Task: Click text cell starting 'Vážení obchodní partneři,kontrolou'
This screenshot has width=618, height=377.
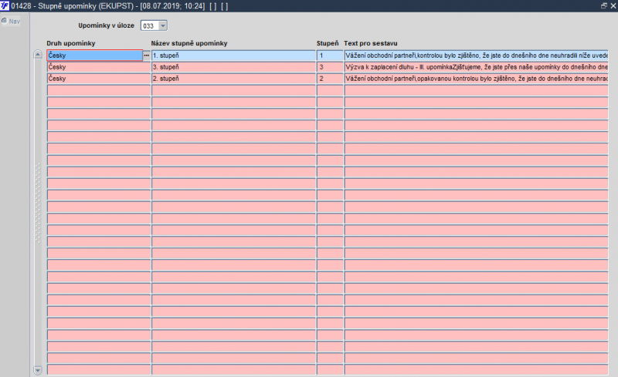Action: [x=476, y=56]
